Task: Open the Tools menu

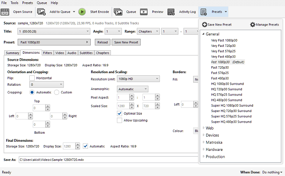Action: point(14,3)
